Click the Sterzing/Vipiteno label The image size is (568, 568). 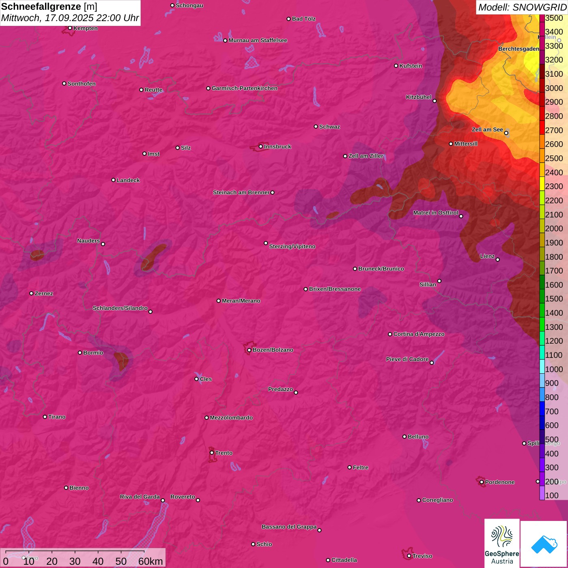click(292, 246)
